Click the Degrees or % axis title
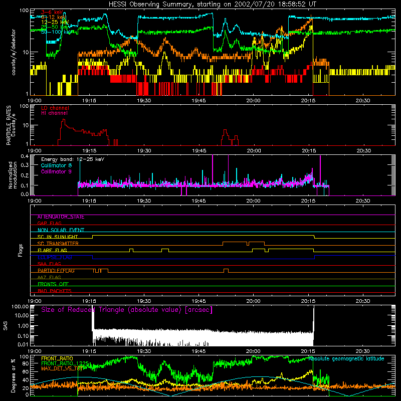 point(13,376)
